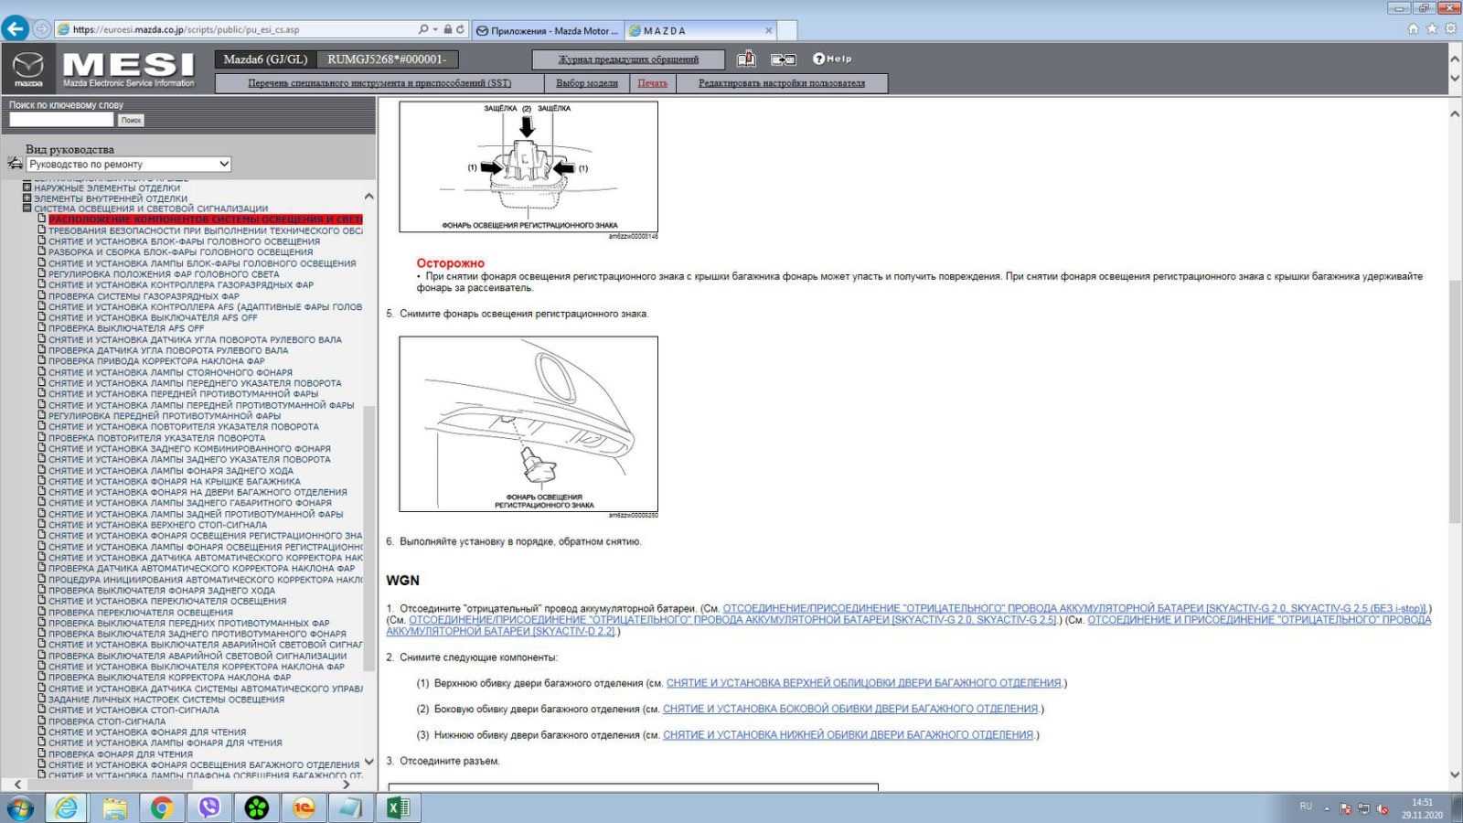Image resolution: width=1463 pixels, height=823 pixels.
Task: Click the license plate lamp latch diagram
Action: [529, 166]
